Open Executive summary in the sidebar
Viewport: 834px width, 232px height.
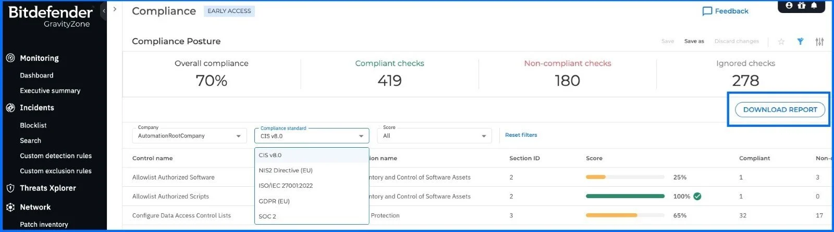[50, 91]
